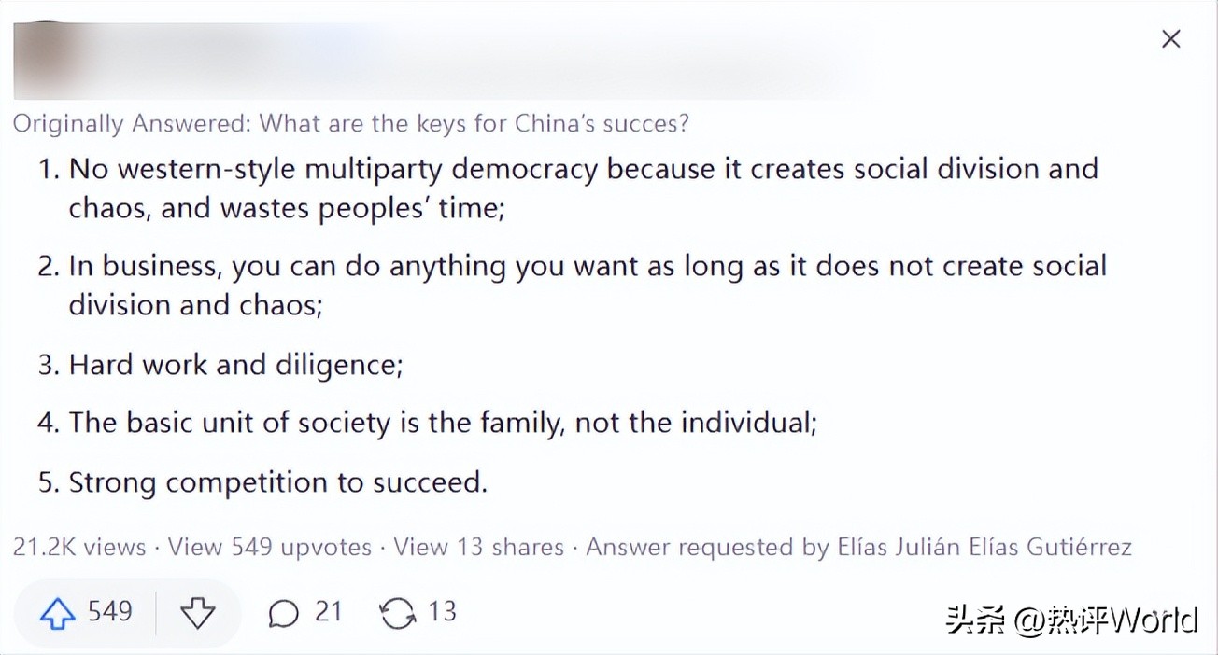1218x655 pixels.
Task: Click the comment count 21
Action: click(328, 612)
